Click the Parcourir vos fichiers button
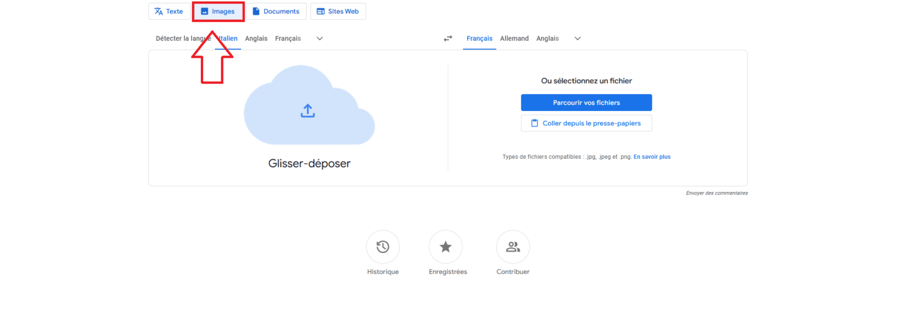 tap(586, 103)
